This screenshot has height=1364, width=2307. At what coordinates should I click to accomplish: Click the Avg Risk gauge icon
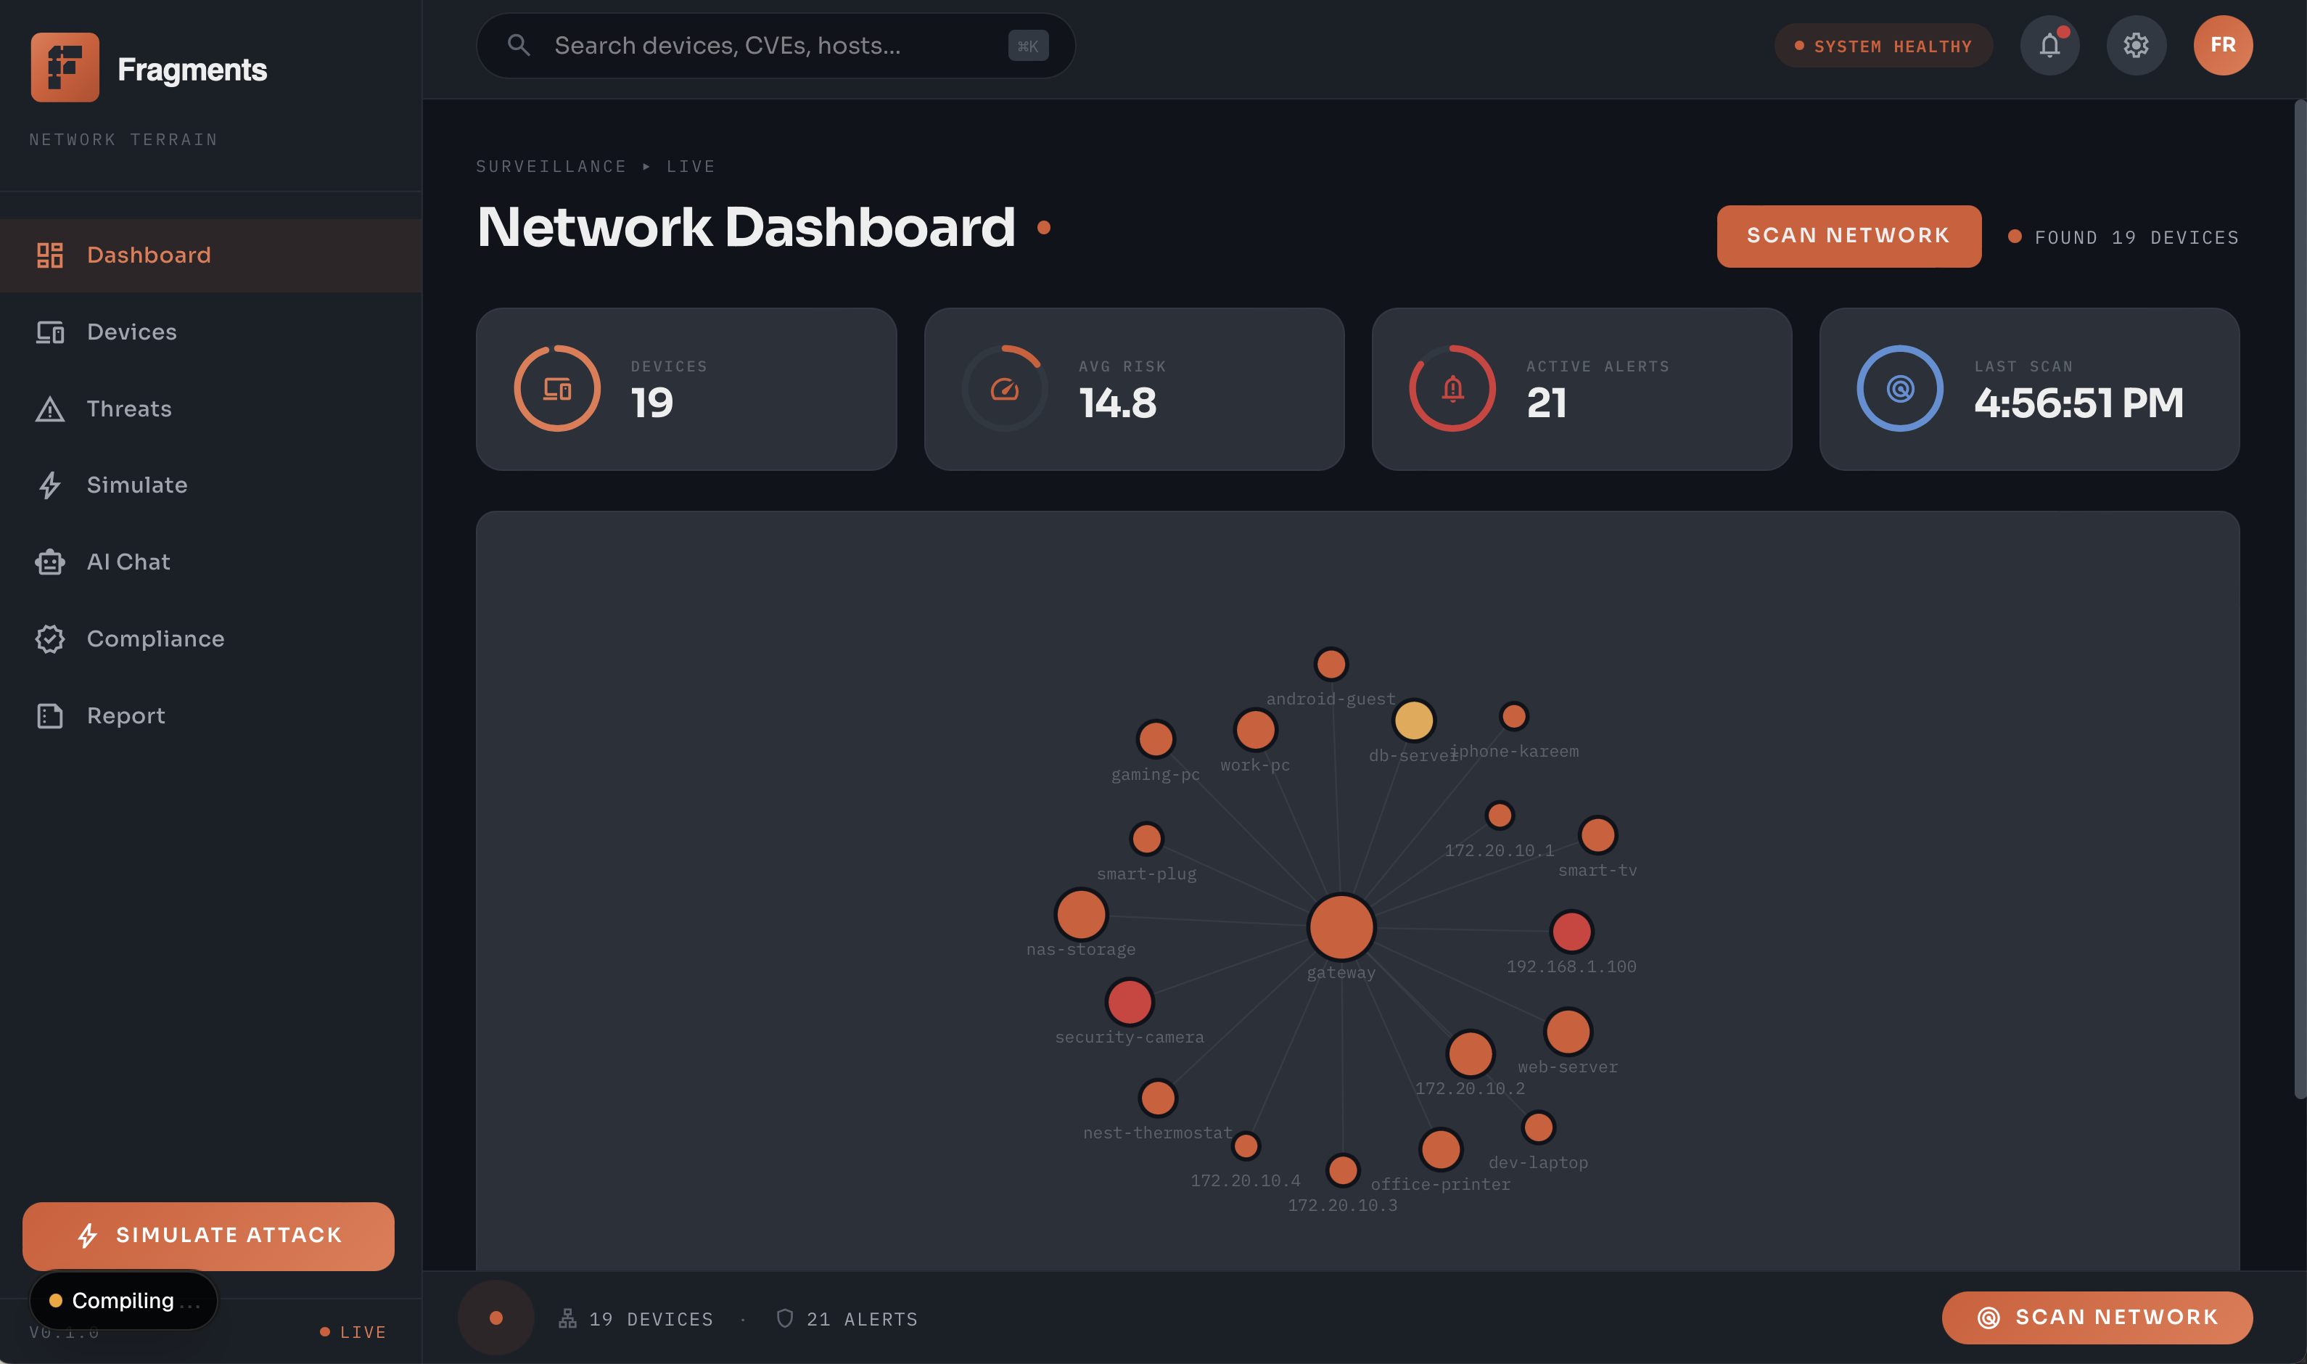tap(1004, 389)
